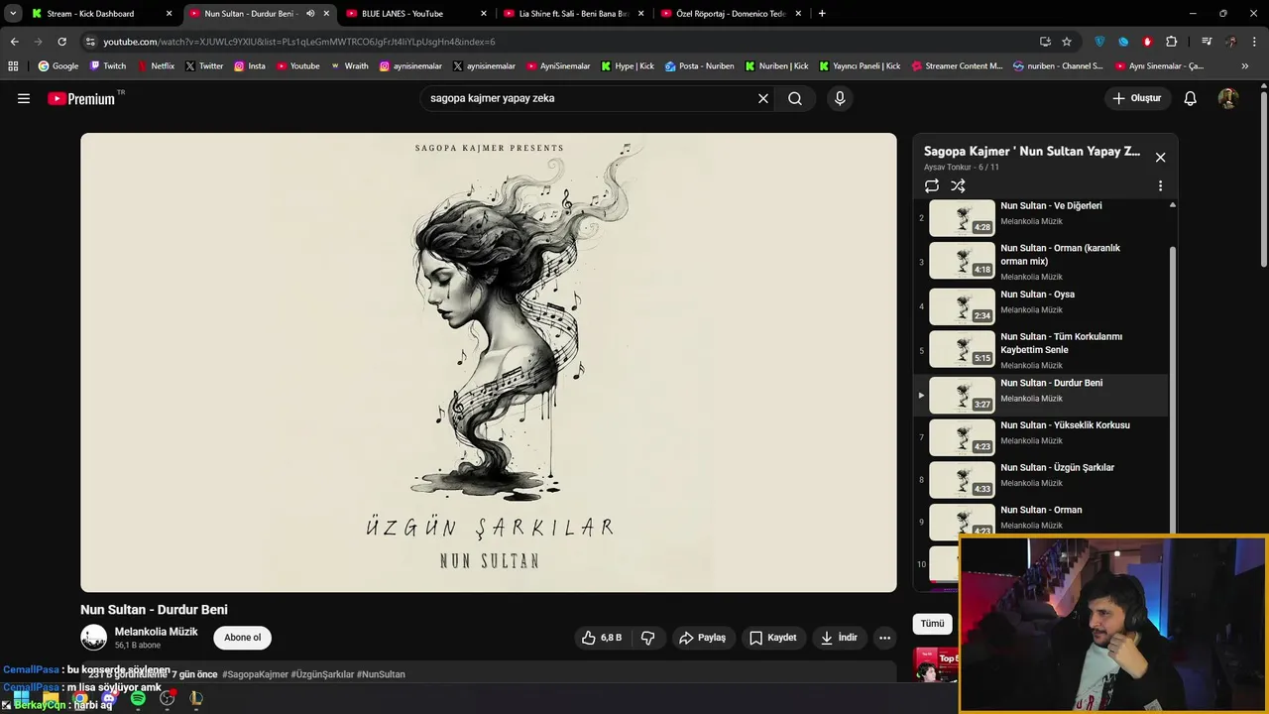This screenshot has width=1269, height=714.
Task: Switch to Özel Röportaj tab
Action: click(731, 14)
